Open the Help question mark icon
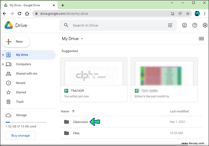This screenshot has width=209, height=146. click(x=195, y=25)
